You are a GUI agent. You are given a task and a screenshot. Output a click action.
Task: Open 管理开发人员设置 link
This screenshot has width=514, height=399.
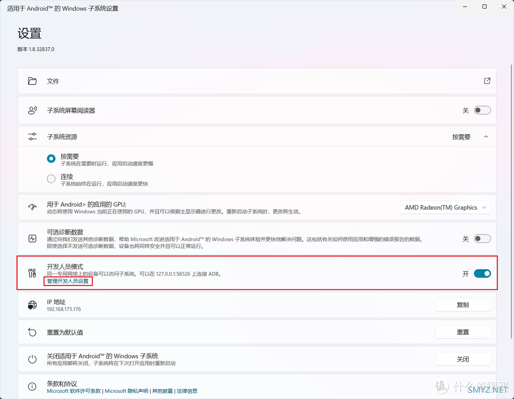(68, 281)
